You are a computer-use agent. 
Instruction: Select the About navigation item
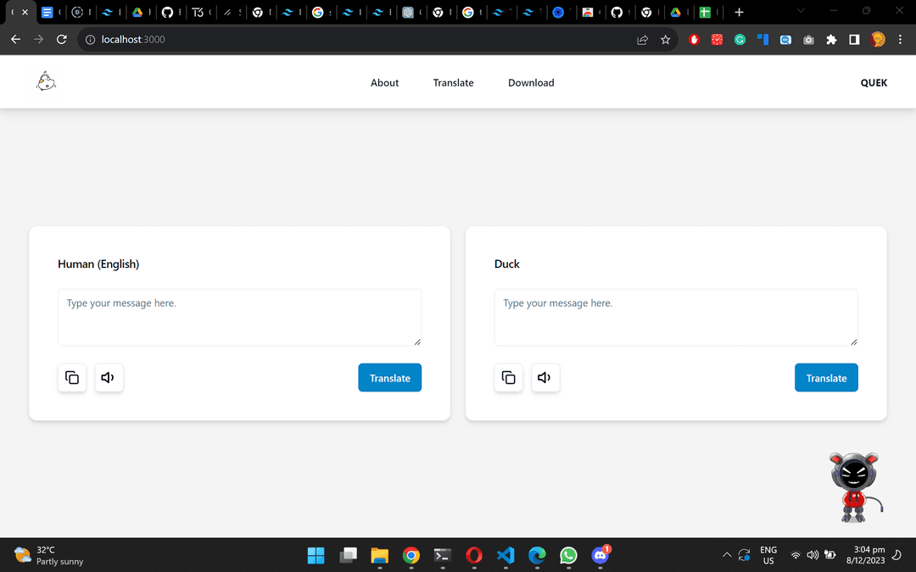(x=384, y=82)
